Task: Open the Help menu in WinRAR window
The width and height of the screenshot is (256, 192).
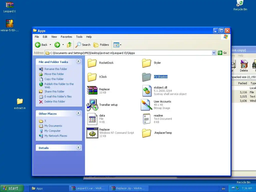Action: [240, 55]
